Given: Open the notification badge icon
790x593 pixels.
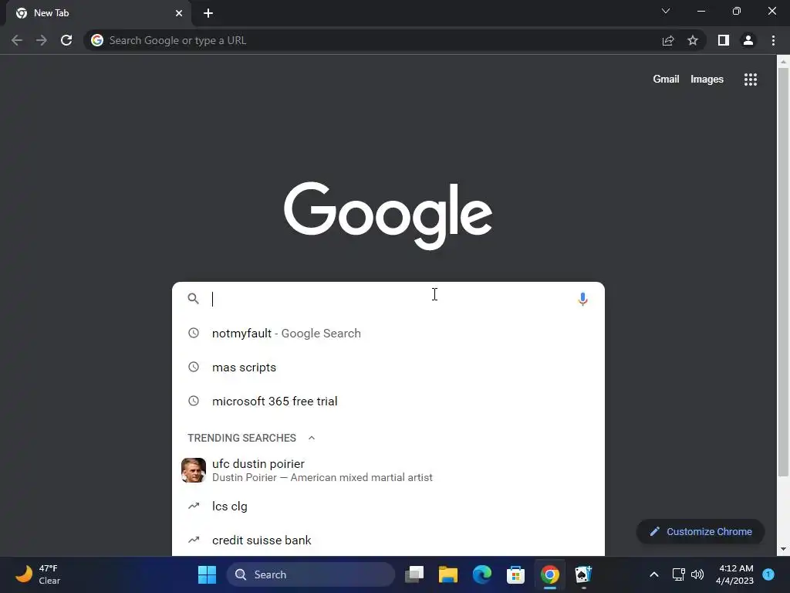Looking at the screenshot, I should 768,574.
